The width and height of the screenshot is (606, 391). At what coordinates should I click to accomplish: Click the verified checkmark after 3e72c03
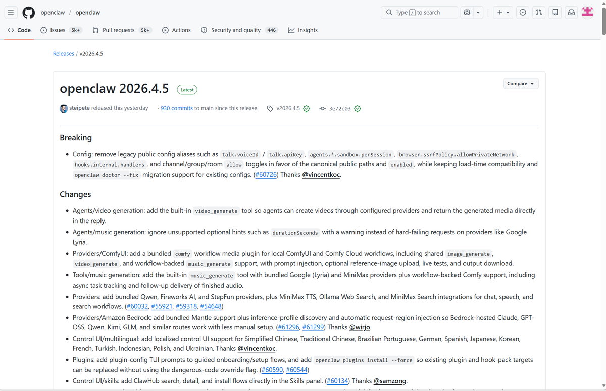[x=358, y=109]
